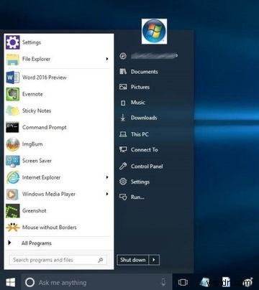Click the magnifier icon in search box

101,260
